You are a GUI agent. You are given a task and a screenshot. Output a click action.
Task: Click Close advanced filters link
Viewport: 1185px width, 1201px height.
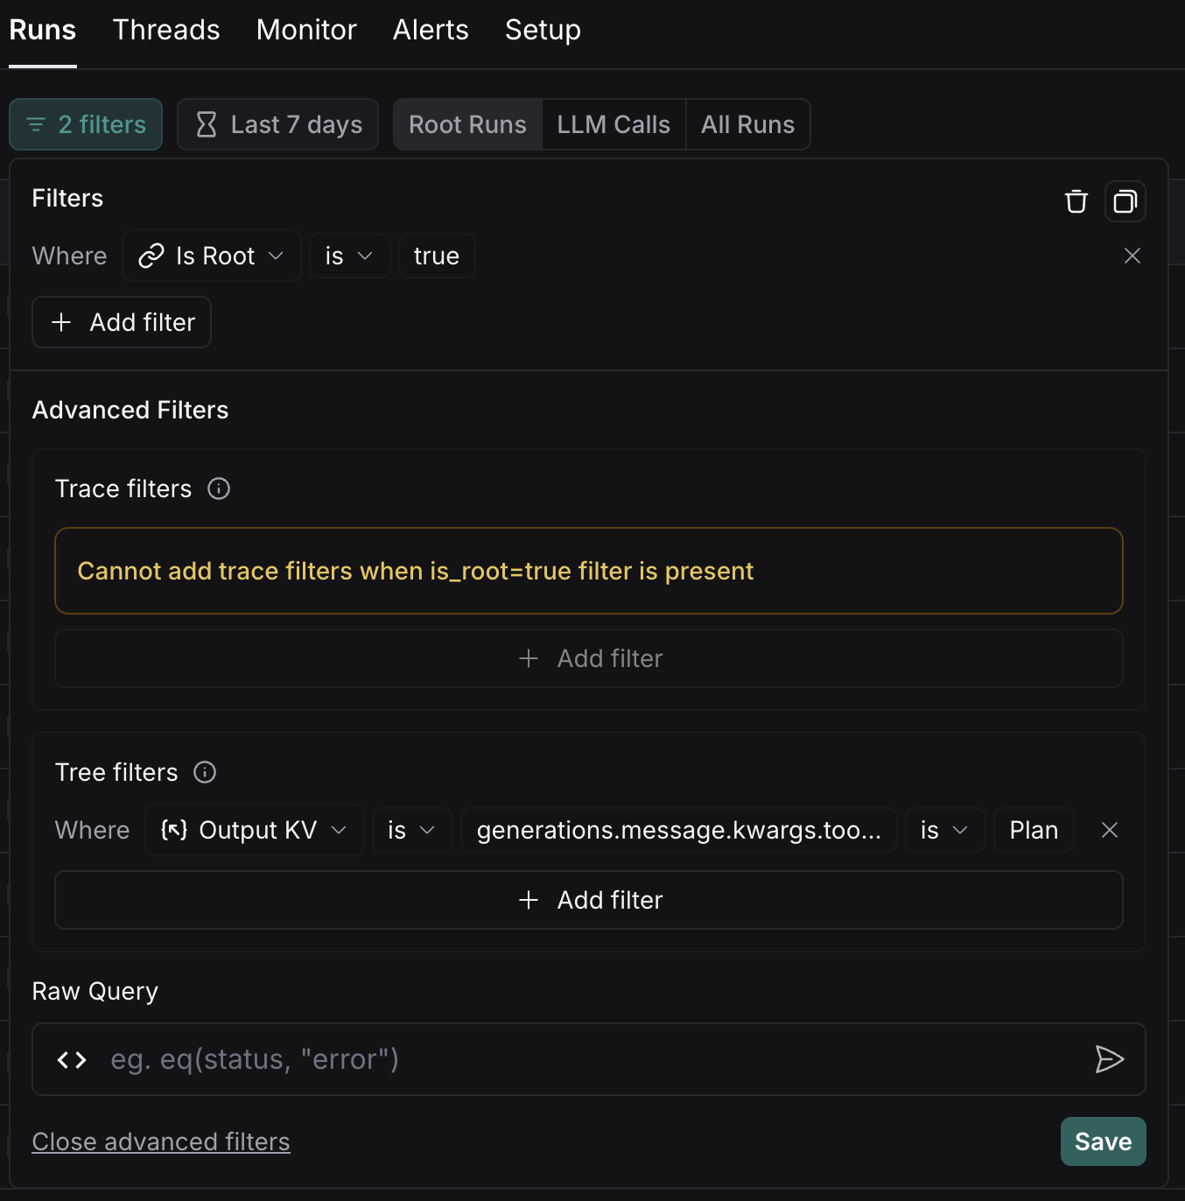click(x=161, y=1141)
